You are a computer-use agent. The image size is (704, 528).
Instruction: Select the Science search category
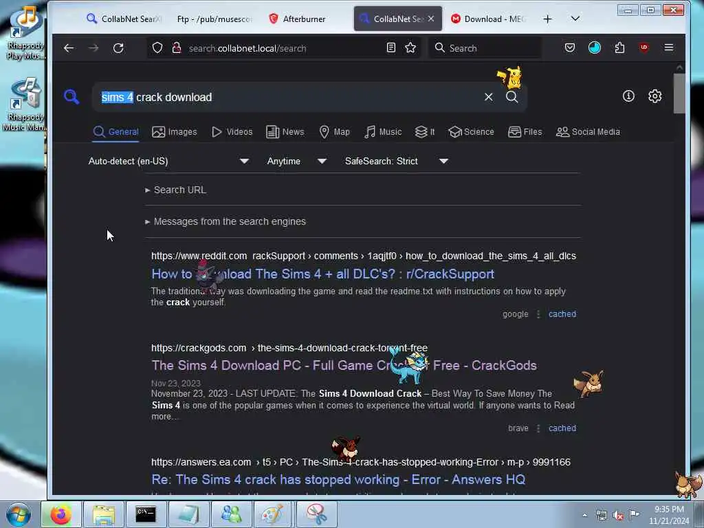coord(472,132)
